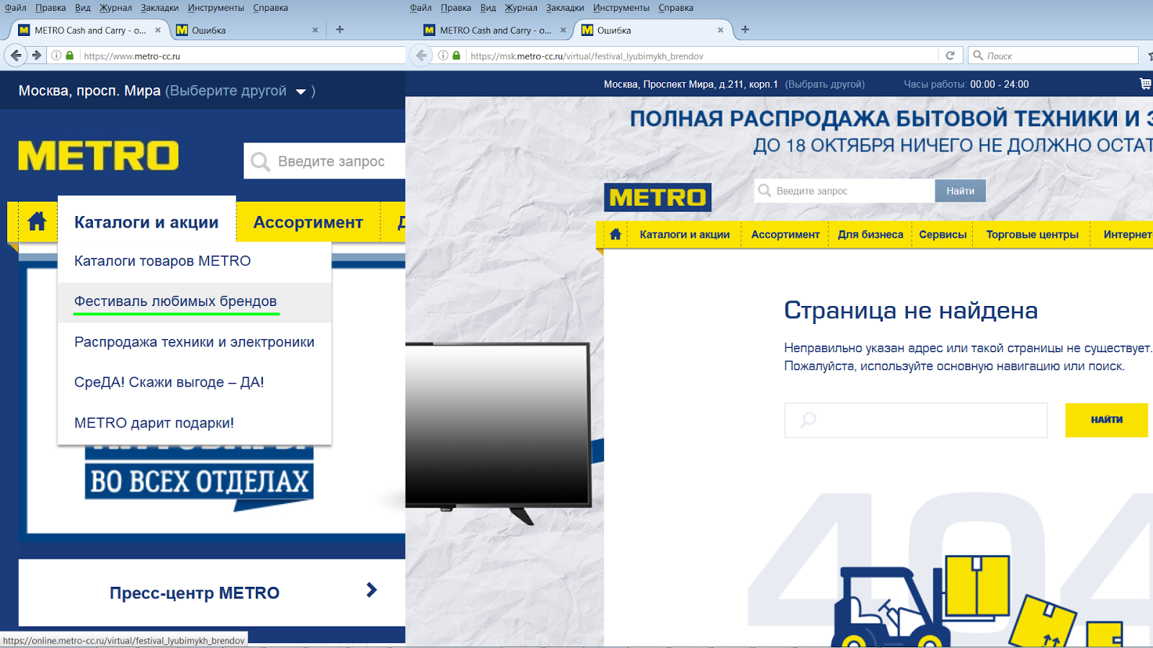Viewport: 1153px width, 648px height.
Task: Close the Ошибка tab in the left window
Action: click(x=315, y=30)
